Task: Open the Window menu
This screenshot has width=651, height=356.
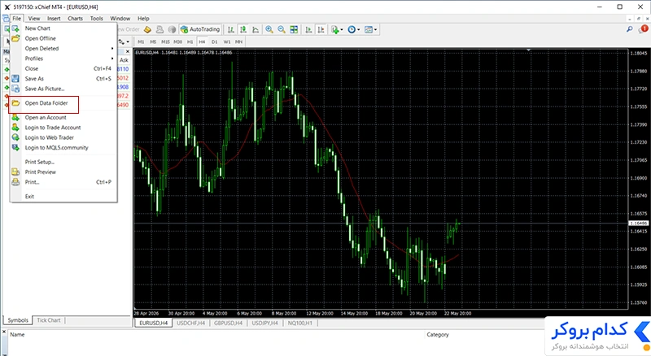Action: pos(120,18)
